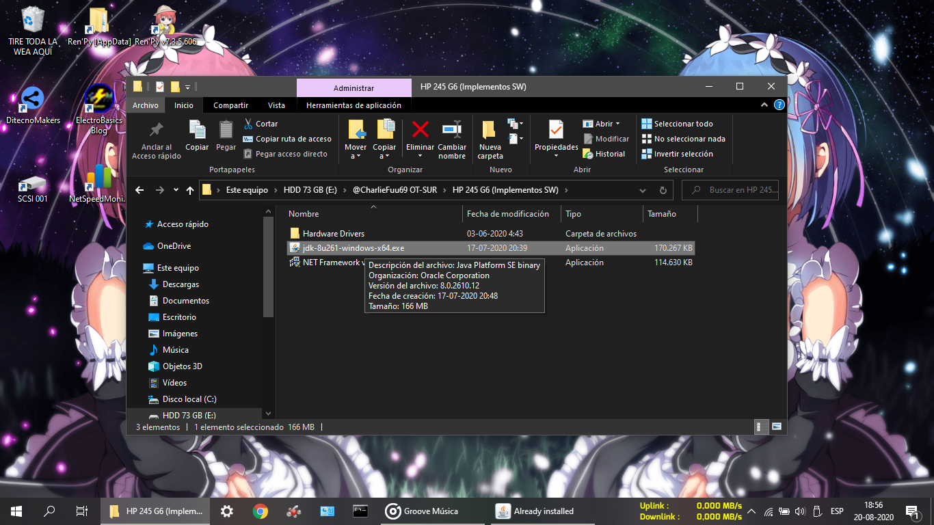934x525 pixels.
Task: Open Groove Música from the taskbar
Action: pyautogui.click(x=422, y=511)
